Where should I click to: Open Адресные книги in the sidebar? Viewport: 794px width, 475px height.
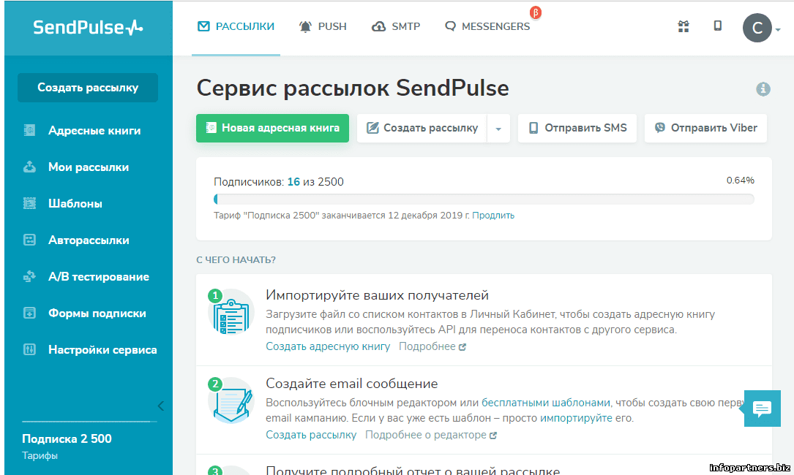tap(94, 131)
